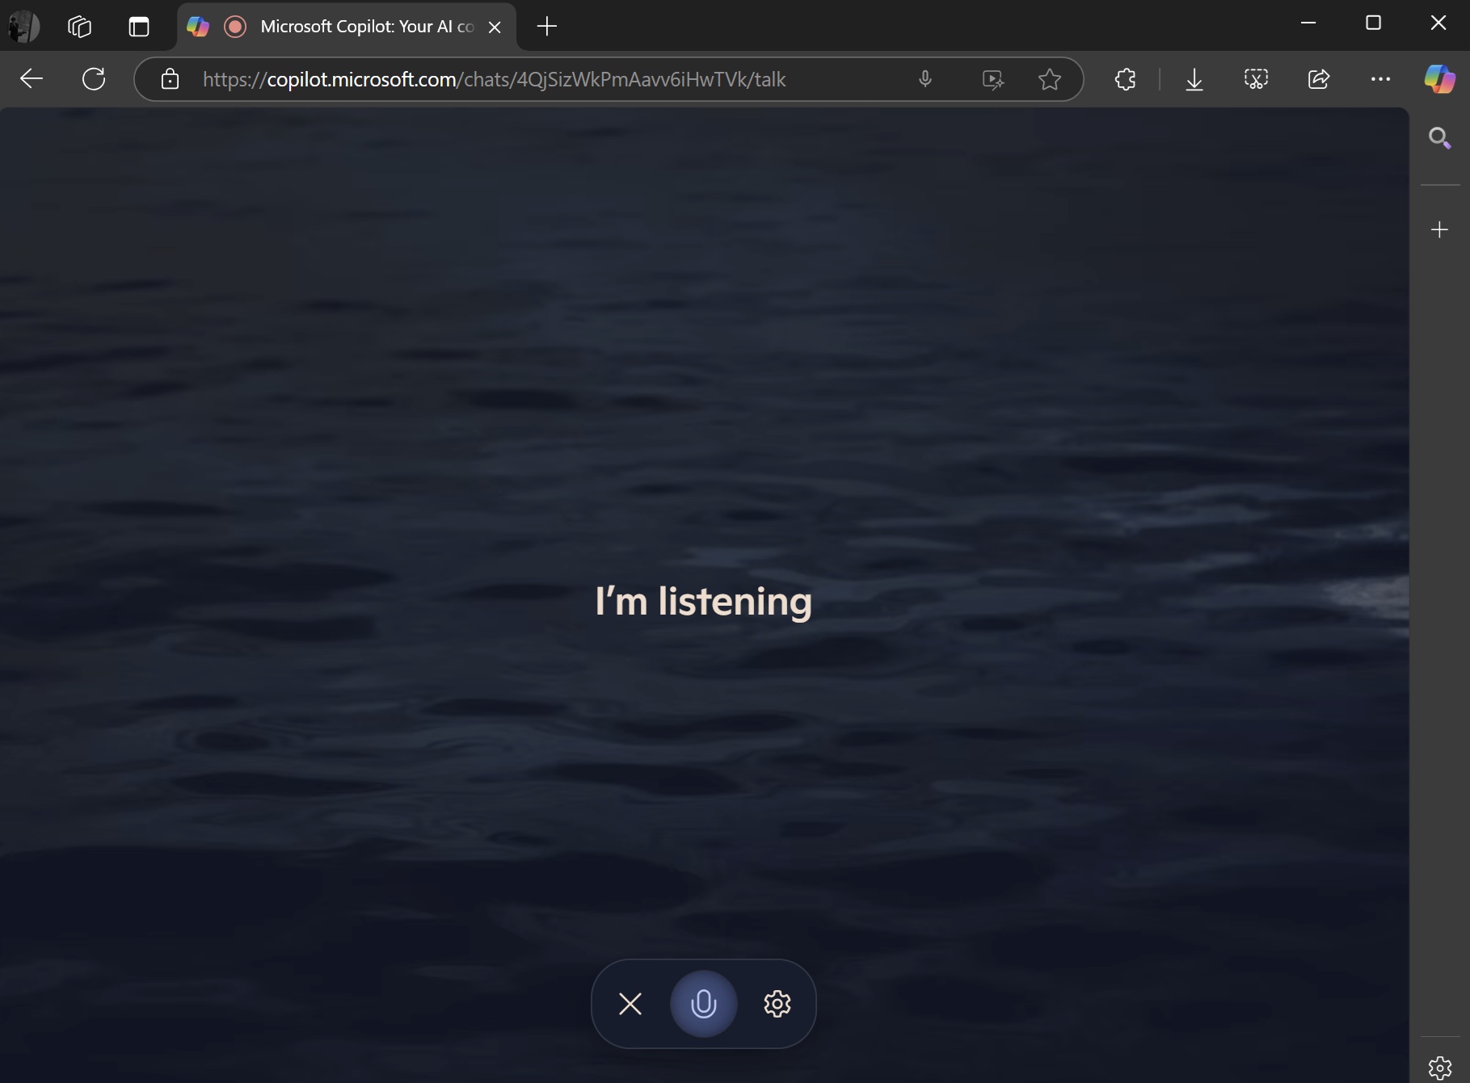This screenshot has width=1470, height=1083.
Task: Add this page to favorites
Action: tap(1049, 79)
